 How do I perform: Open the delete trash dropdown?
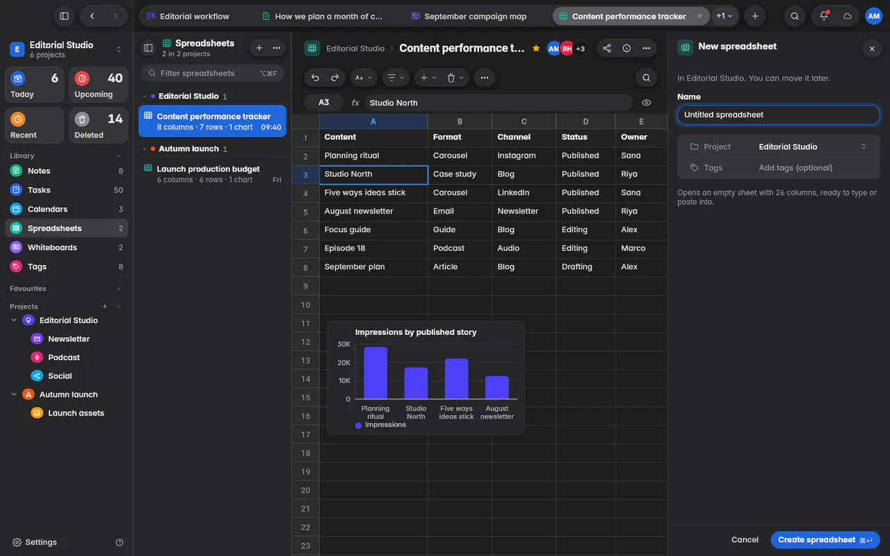click(x=455, y=78)
